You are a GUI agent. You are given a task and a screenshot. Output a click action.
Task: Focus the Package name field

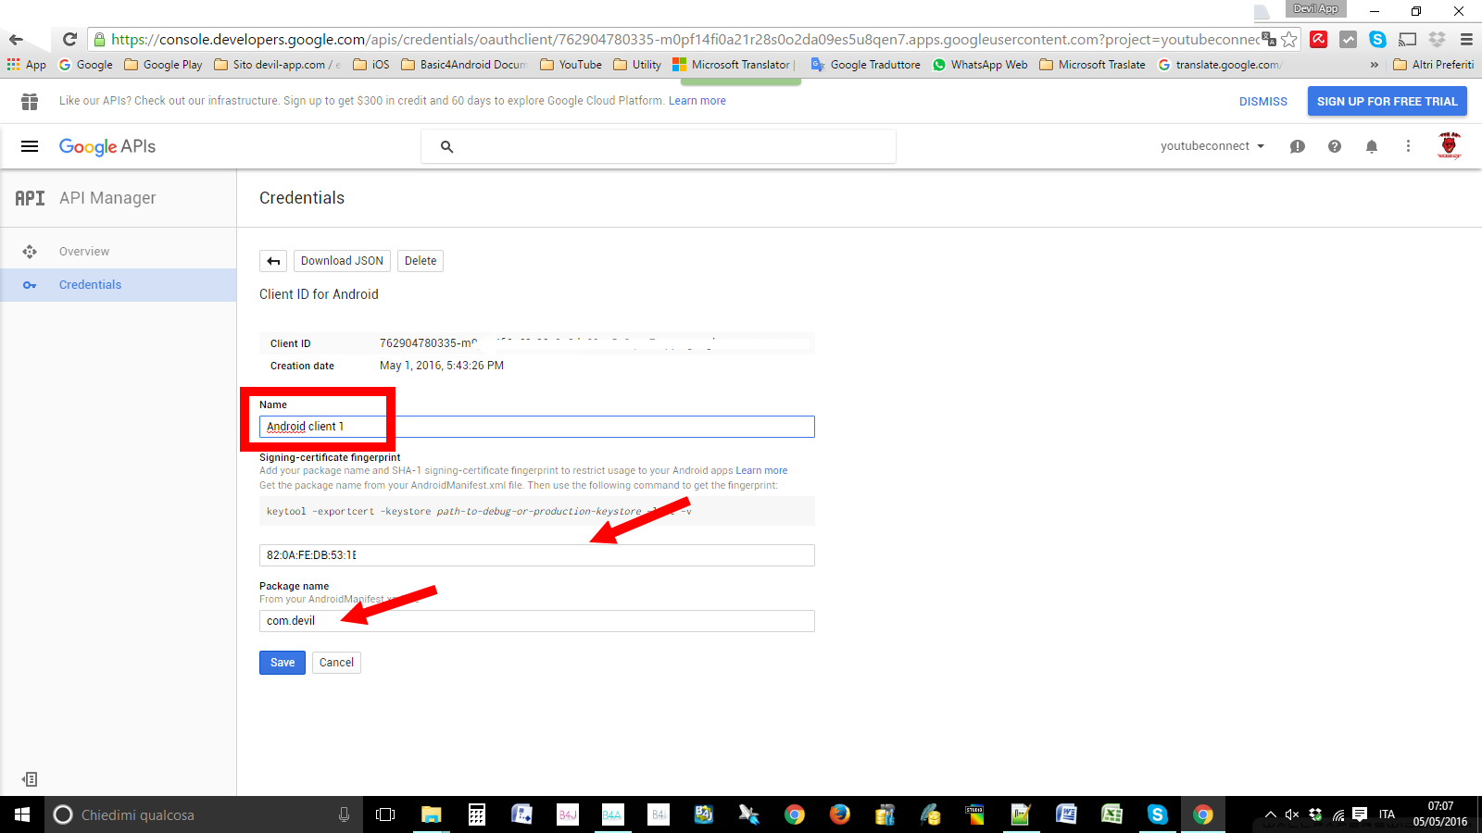coord(537,621)
